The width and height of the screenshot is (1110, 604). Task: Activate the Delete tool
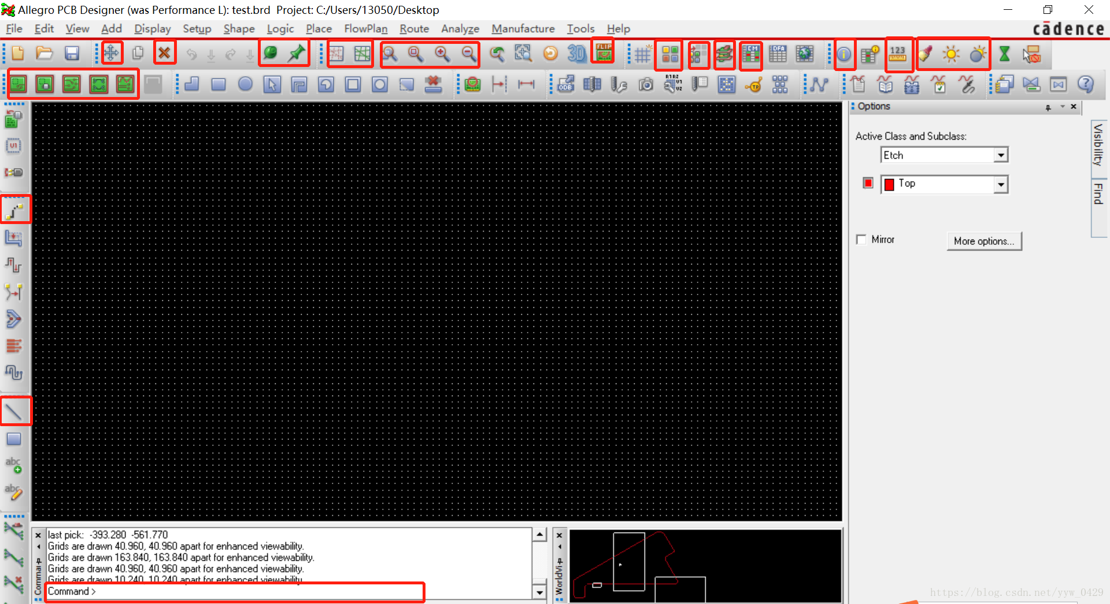tap(164, 52)
